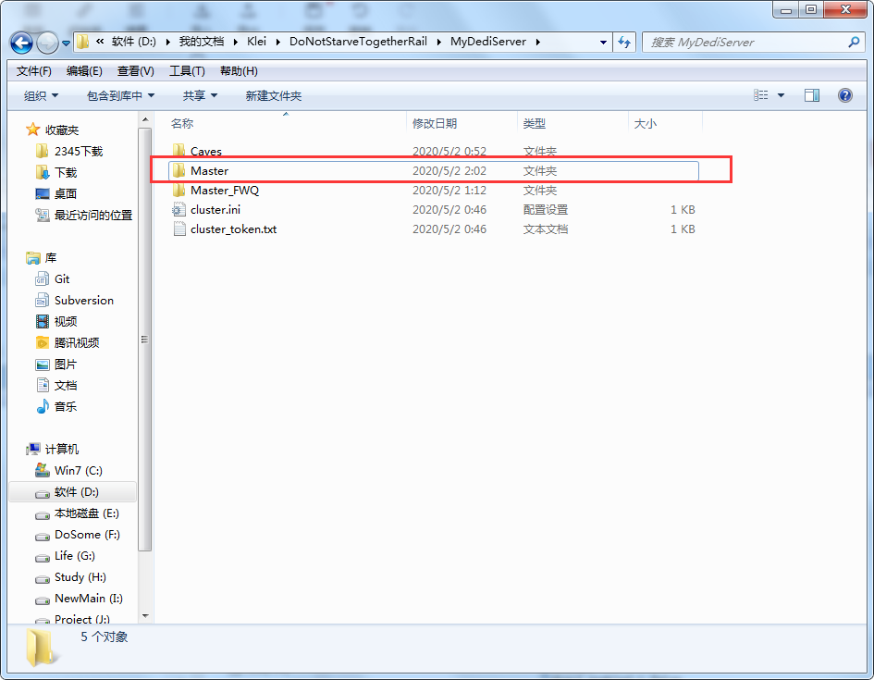This screenshot has width=874, height=680.
Task: Select the cluster.ini file icon
Action: (x=178, y=210)
